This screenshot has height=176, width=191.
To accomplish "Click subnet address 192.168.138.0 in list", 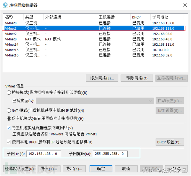I will (163, 29).
